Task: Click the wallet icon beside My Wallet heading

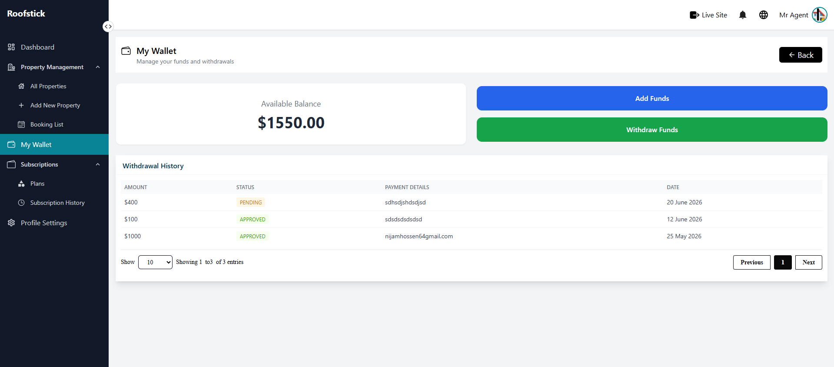Action: tap(126, 51)
